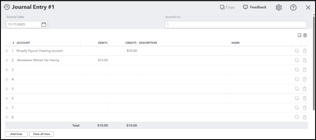This screenshot has width=316, height=140.
Task: Open the settings gear icon
Action: [x=279, y=7]
